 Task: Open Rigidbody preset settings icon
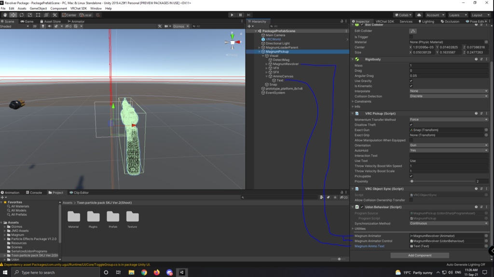tap(481, 59)
